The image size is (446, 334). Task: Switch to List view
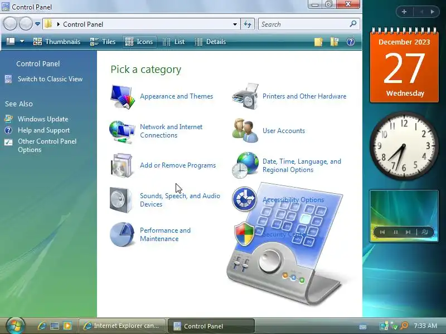(173, 42)
